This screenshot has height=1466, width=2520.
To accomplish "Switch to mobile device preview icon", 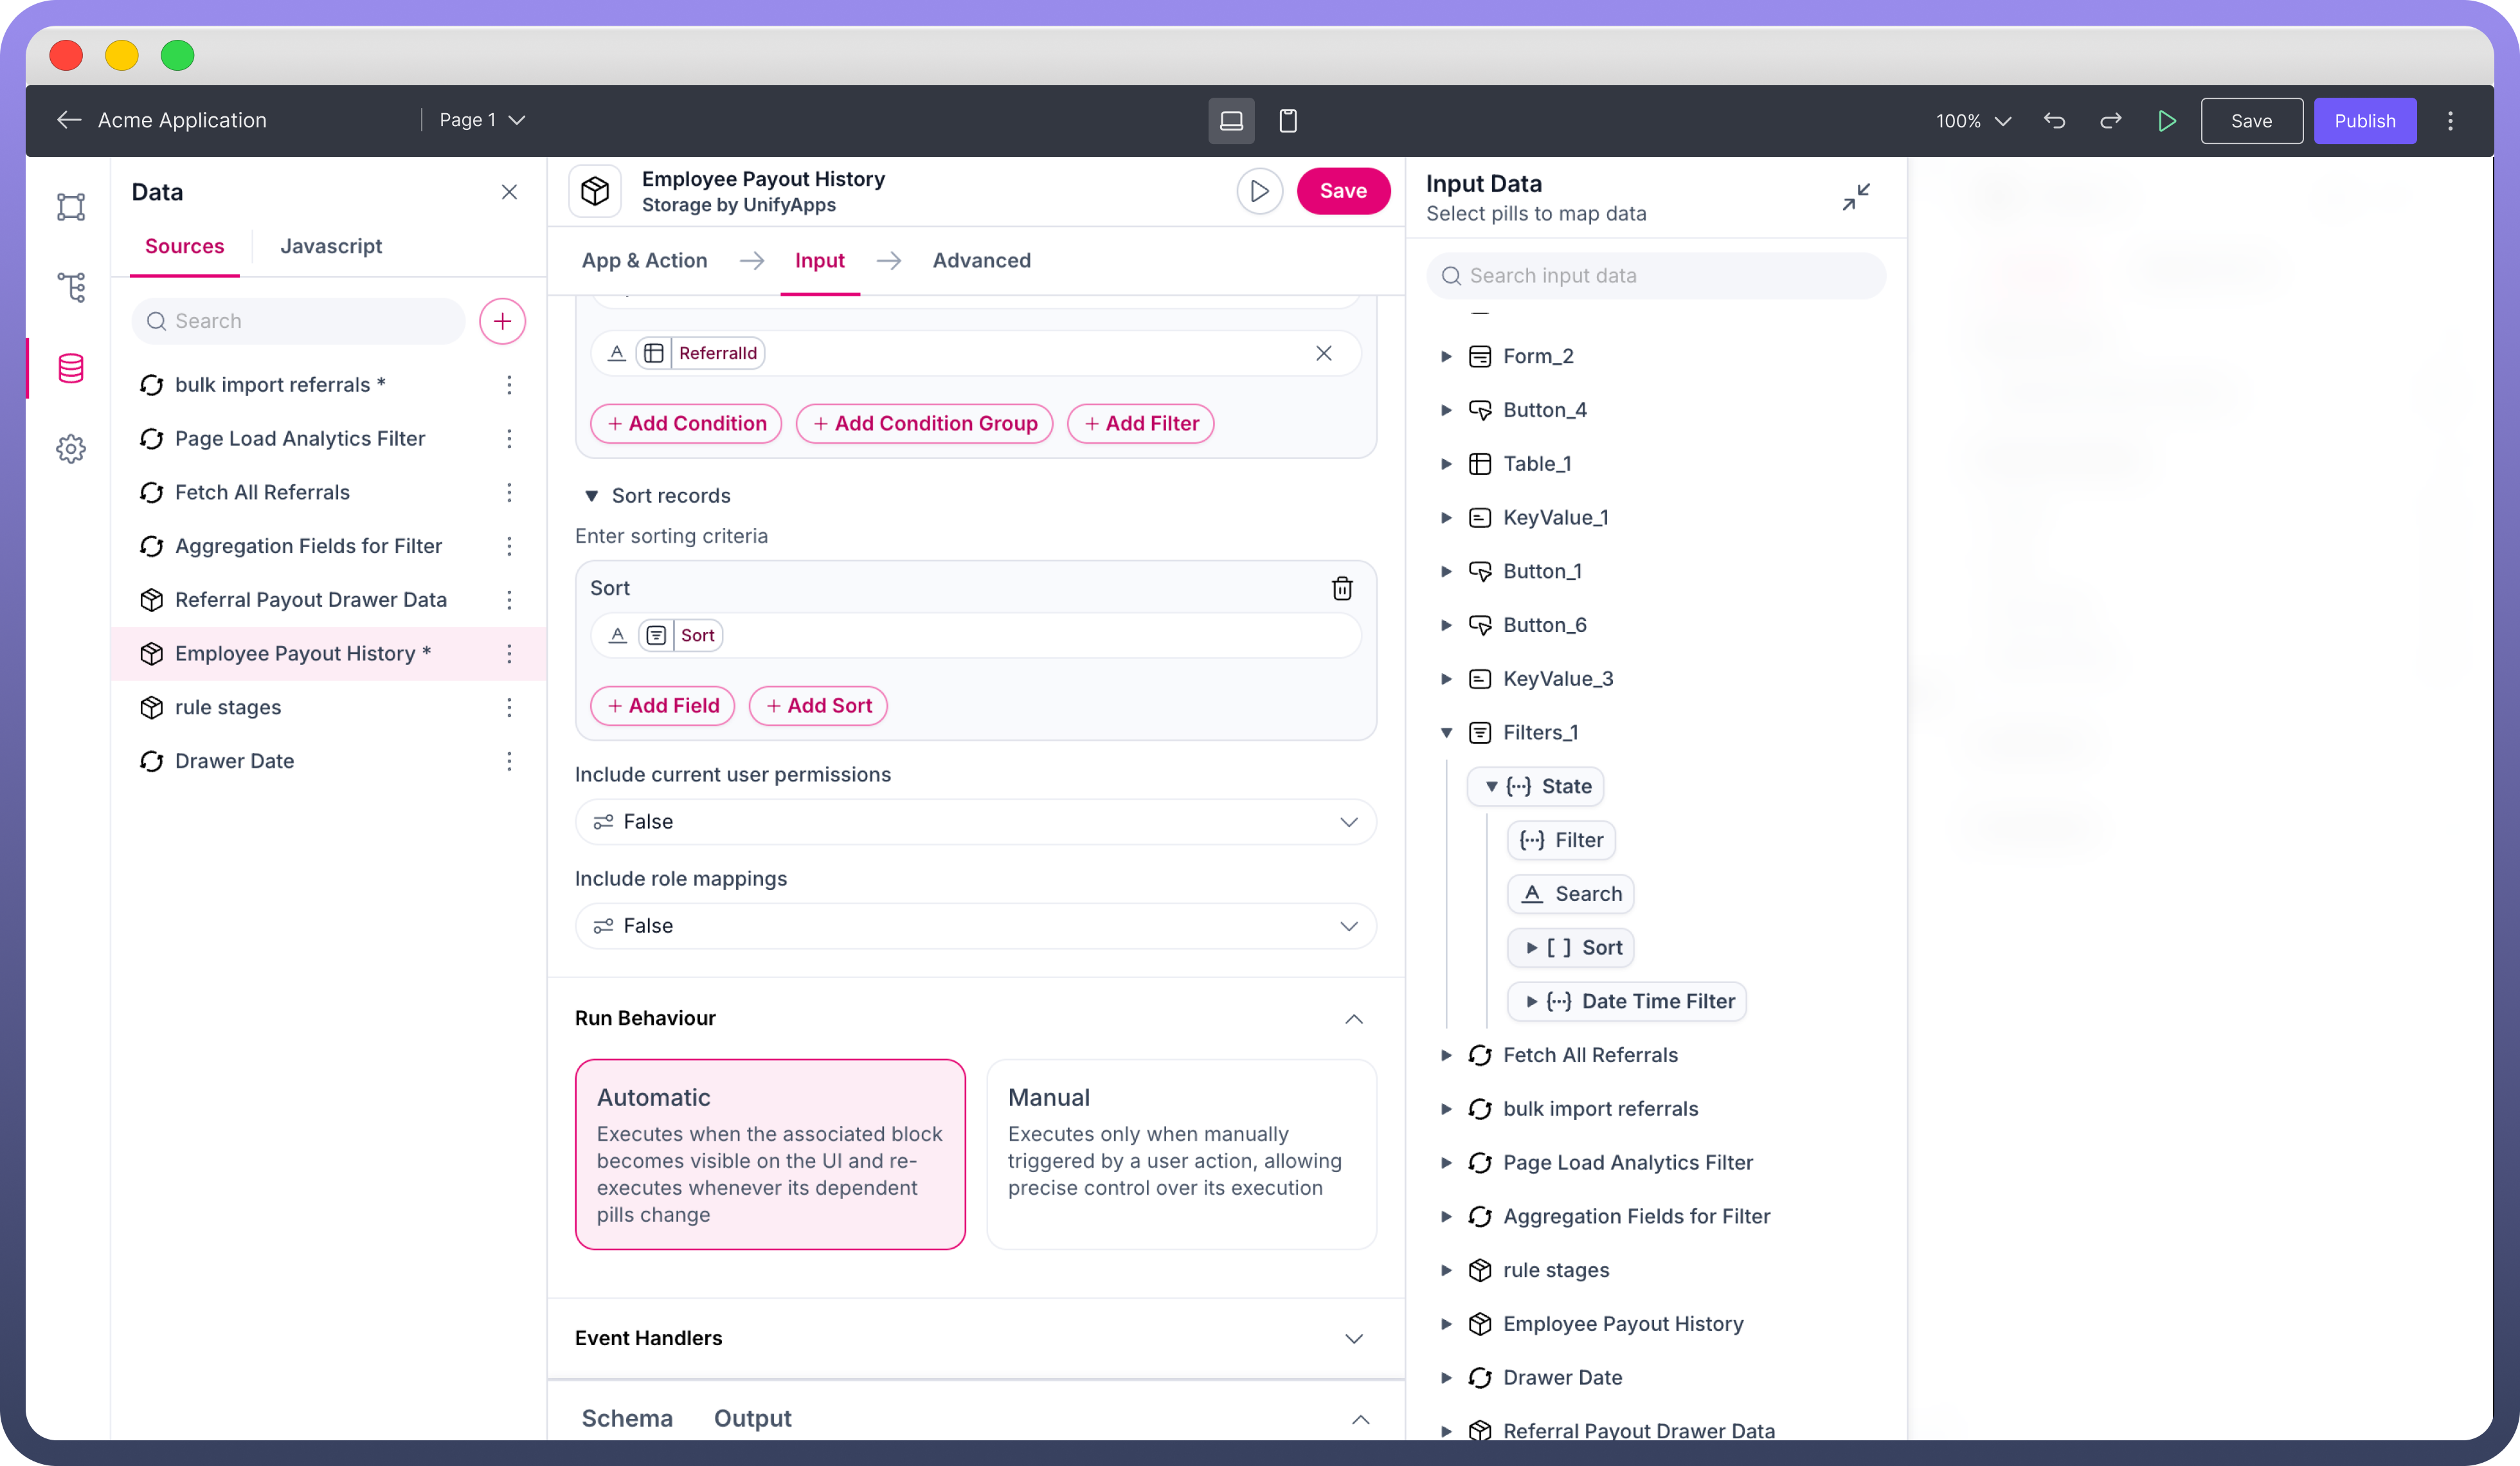I will (x=1287, y=121).
